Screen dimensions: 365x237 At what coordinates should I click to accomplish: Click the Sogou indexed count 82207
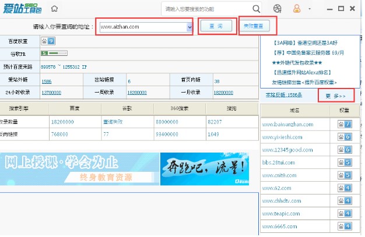pos(215,122)
